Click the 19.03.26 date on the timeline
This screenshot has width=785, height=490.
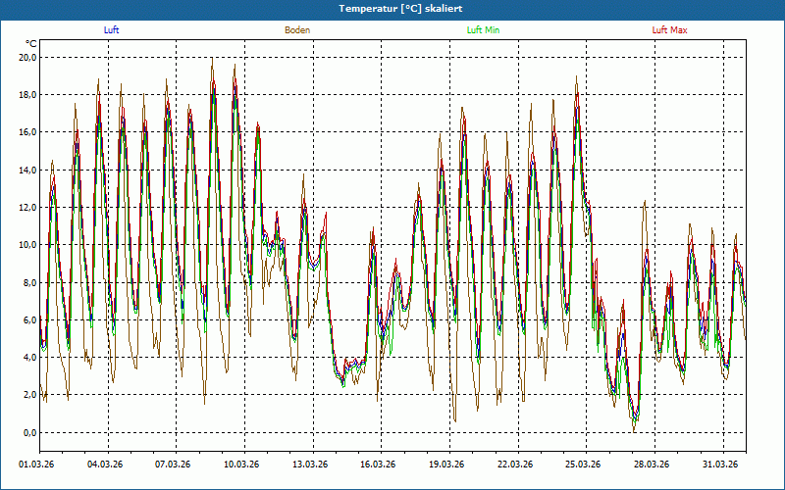[x=445, y=465]
